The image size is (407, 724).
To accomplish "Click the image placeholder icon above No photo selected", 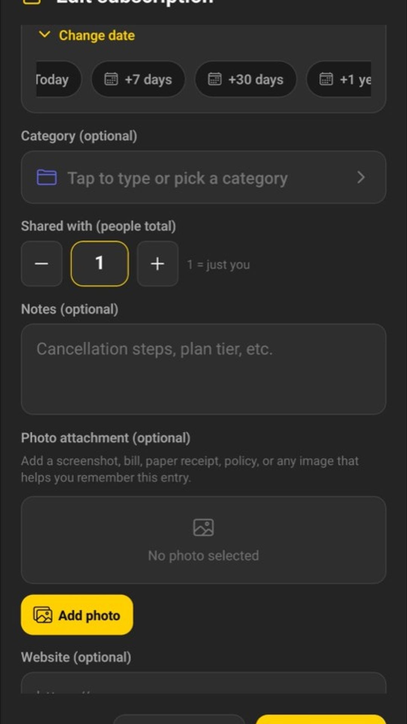I will (x=203, y=527).
